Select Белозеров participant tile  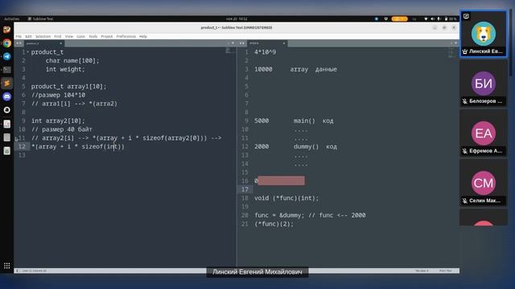(x=483, y=83)
